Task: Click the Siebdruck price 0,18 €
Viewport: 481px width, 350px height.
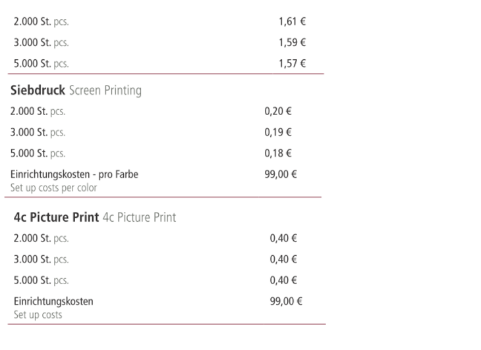Action: [x=278, y=153]
